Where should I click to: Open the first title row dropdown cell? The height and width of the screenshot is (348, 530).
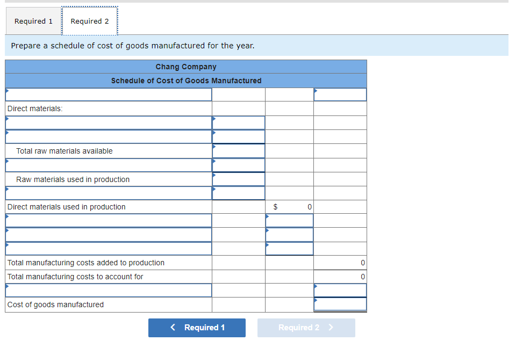pos(108,94)
